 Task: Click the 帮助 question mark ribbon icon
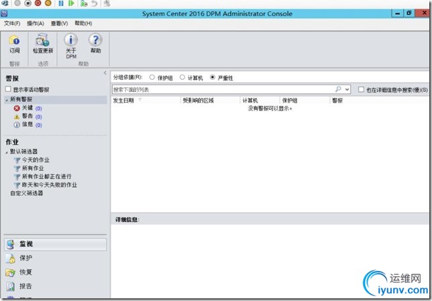95,40
